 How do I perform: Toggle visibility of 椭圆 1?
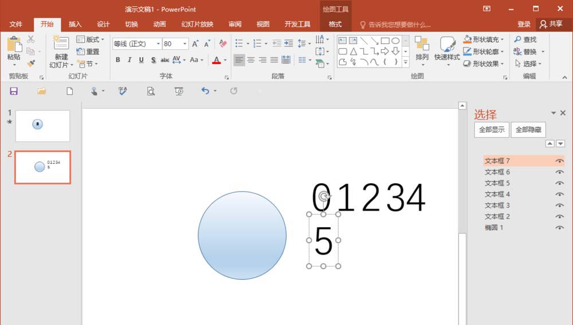pos(559,228)
